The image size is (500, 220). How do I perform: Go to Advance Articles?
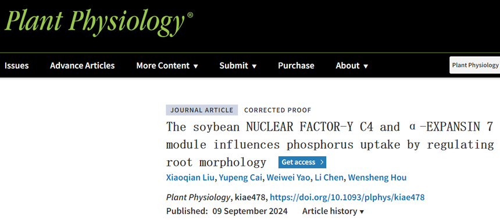pos(83,66)
